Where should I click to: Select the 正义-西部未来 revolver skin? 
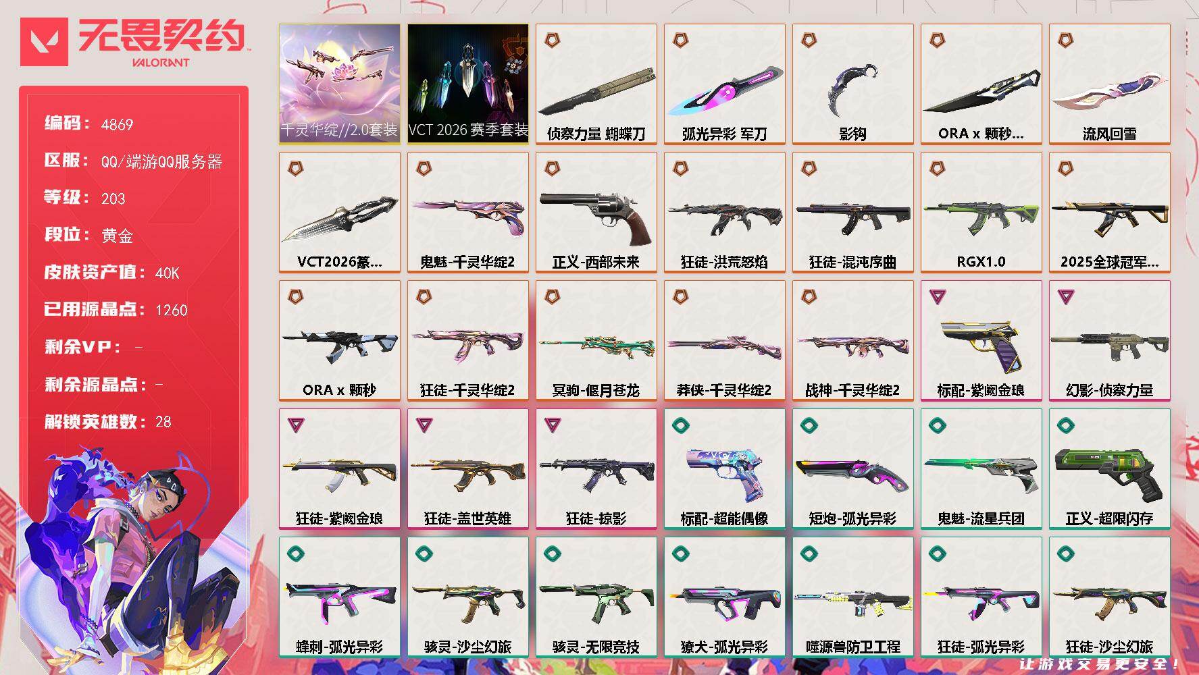(x=596, y=212)
